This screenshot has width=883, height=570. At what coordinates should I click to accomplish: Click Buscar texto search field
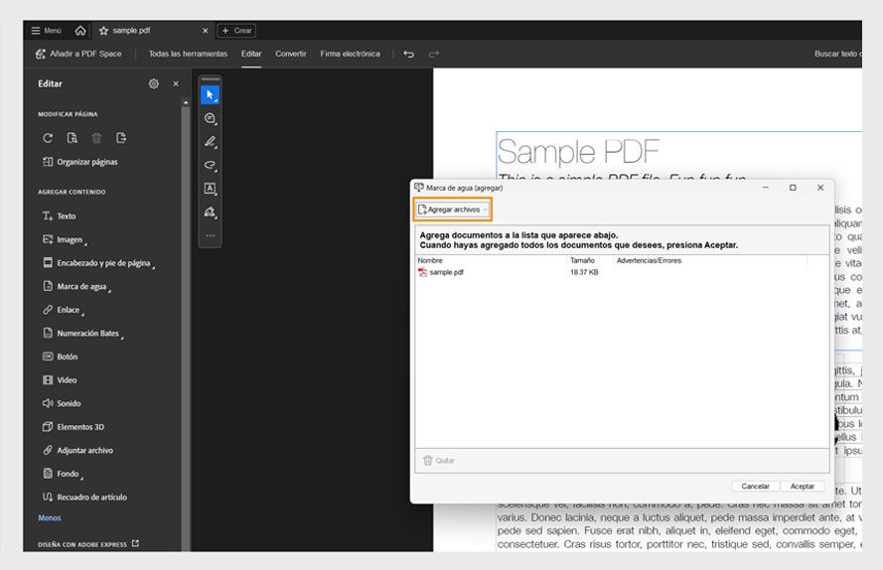pyautogui.click(x=837, y=54)
